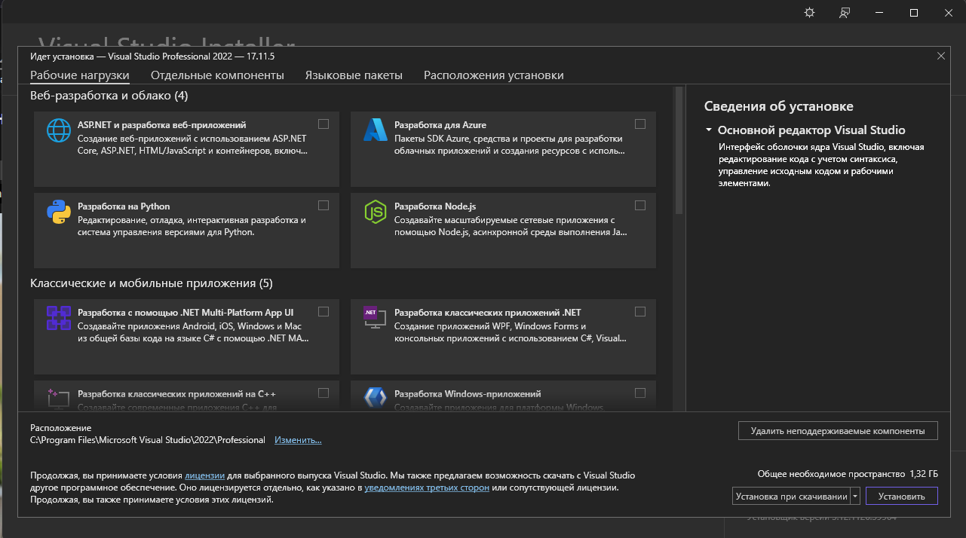The image size is (966, 538).
Task: Click the ASP.NET globe workload icon
Action: 58,130
